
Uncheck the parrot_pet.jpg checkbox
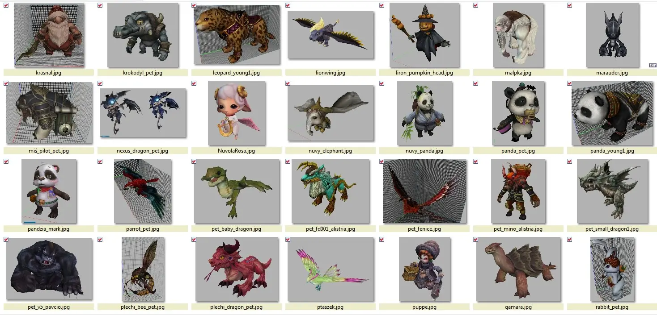click(100, 162)
